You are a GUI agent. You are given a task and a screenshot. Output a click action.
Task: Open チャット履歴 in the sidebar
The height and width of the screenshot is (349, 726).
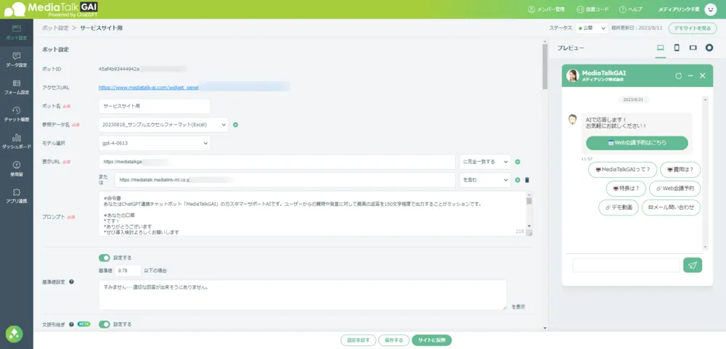tap(16, 114)
